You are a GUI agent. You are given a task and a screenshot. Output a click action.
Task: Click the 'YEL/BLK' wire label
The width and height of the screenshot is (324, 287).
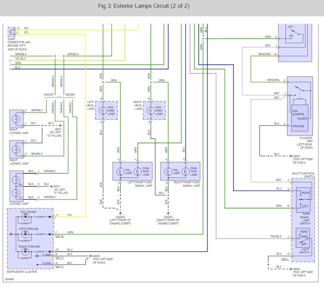20,58
